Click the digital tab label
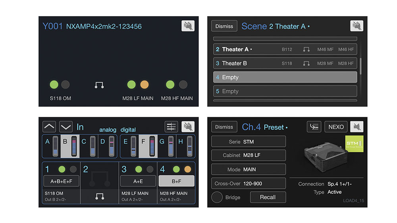The image size is (397, 223). tap(128, 130)
